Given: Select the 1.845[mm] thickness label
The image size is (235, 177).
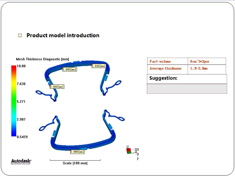Looking at the screenshot, I should (69, 69).
